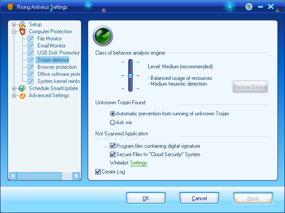Screen dimensions: 285x213
Task: Click the tree panel horizontal scrollbar thumb
Action: 39,176
